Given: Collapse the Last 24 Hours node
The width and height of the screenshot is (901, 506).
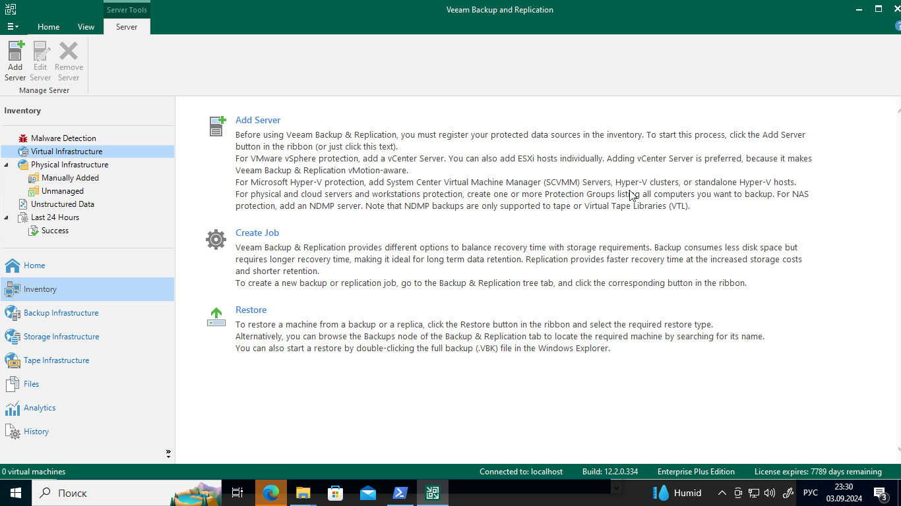Looking at the screenshot, I should coord(7,217).
